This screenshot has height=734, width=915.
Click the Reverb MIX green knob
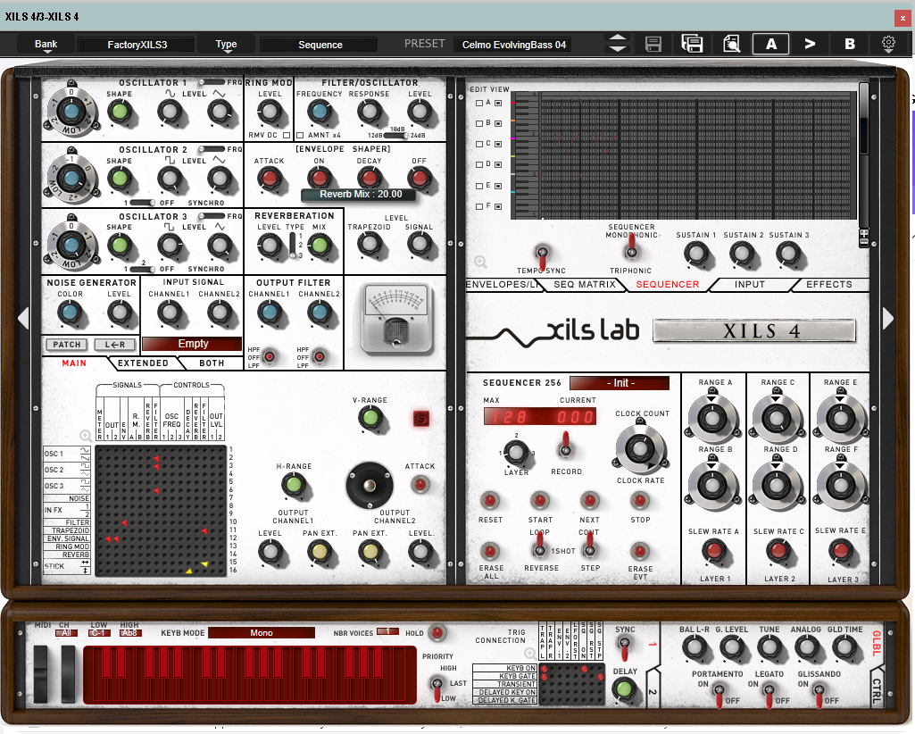[320, 245]
